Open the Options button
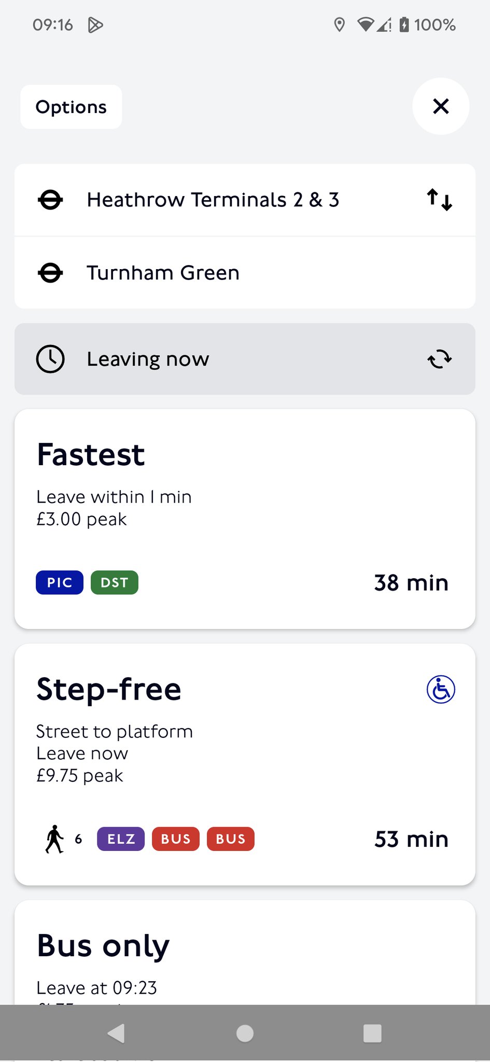Viewport: 490px width, 1062px height. tap(71, 107)
